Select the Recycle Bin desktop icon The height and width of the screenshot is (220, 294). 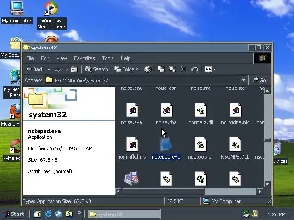coord(280,153)
